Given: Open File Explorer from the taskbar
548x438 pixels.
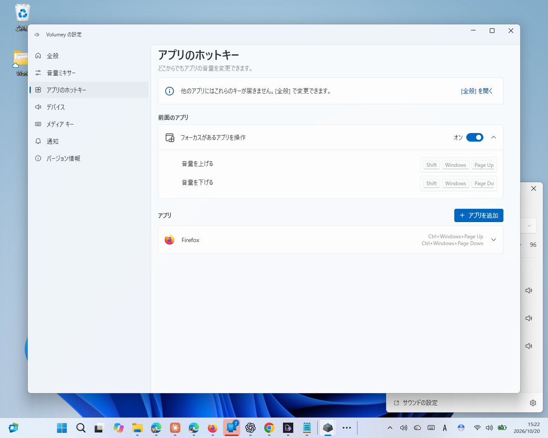Looking at the screenshot, I should (x=137, y=428).
